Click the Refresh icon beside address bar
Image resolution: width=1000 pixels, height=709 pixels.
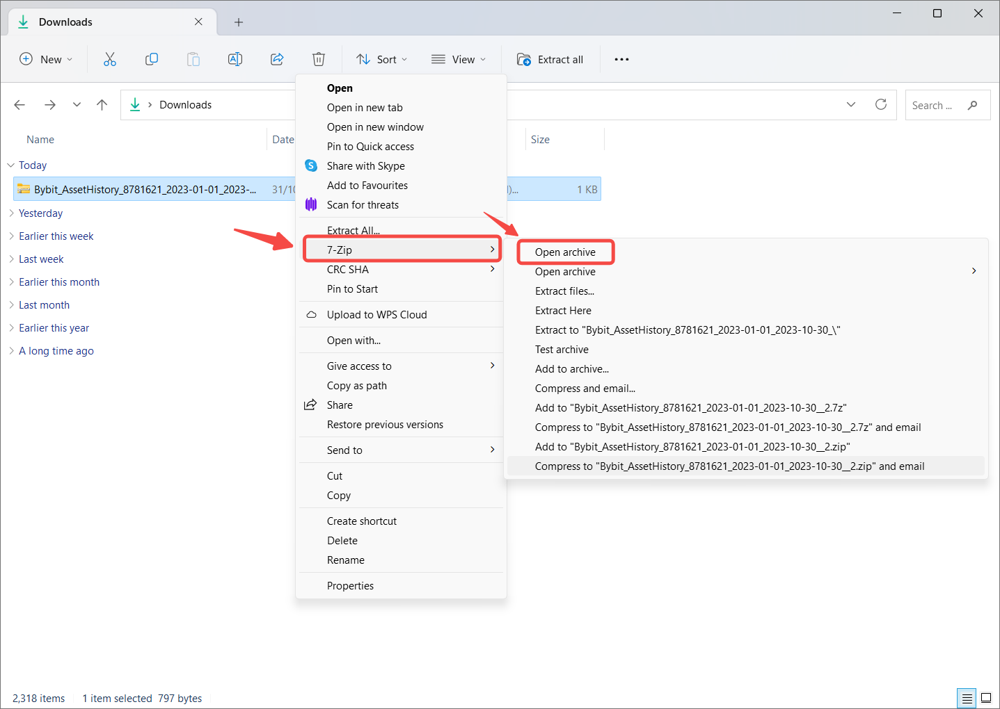(x=881, y=105)
